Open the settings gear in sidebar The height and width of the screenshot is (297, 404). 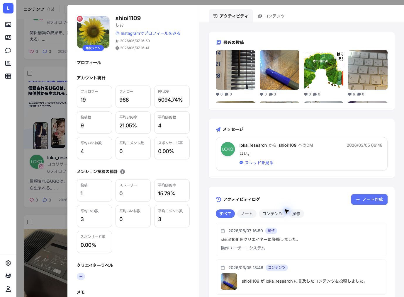pos(8,263)
